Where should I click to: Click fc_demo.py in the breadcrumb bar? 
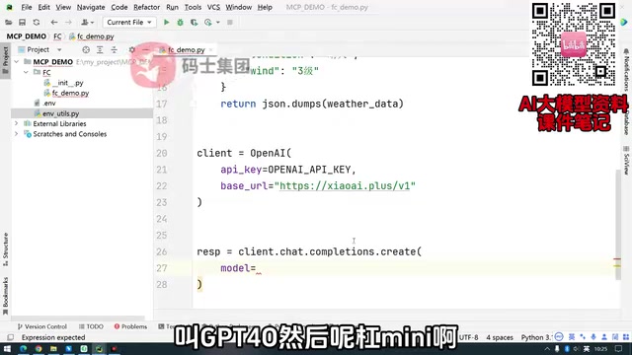95,36
